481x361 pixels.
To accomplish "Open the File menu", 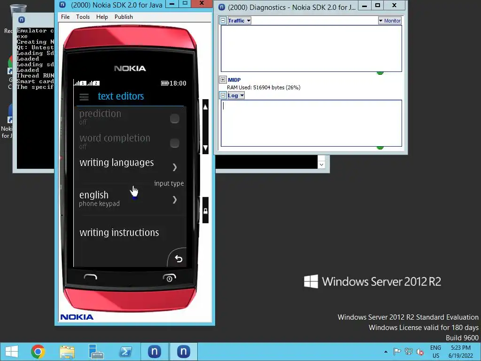I will (x=65, y=17).
